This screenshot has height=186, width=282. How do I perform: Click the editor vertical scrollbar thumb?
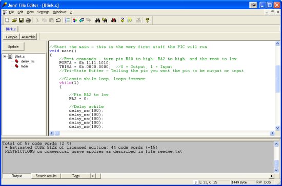[x=277, y=79]
